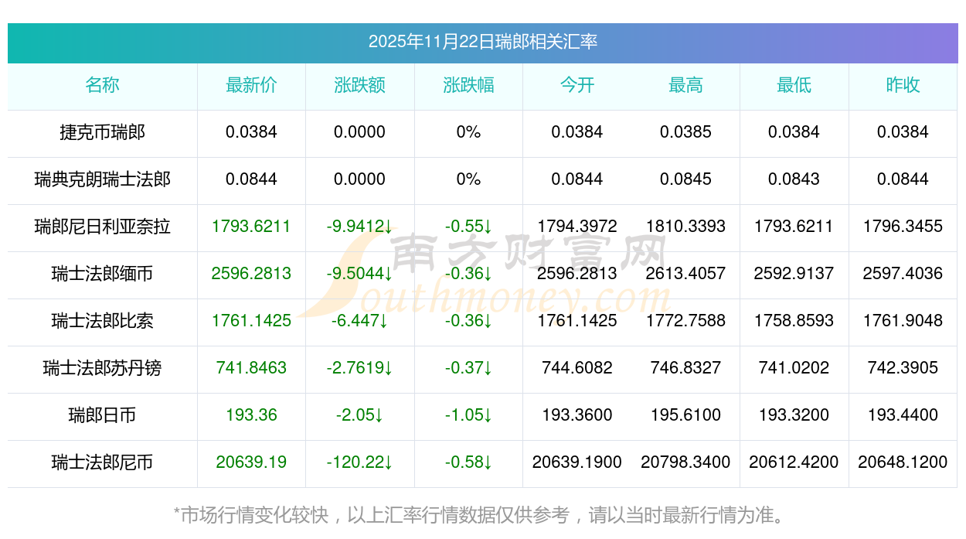Select the -120.22 change amount cell
966x539 pixels.
click(x=359, y=462)
